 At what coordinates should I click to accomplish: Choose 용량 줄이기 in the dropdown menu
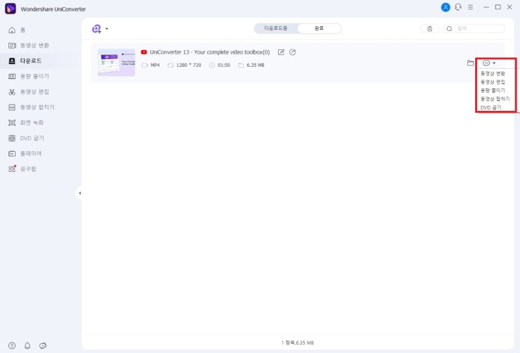click(x=493, y=90)
